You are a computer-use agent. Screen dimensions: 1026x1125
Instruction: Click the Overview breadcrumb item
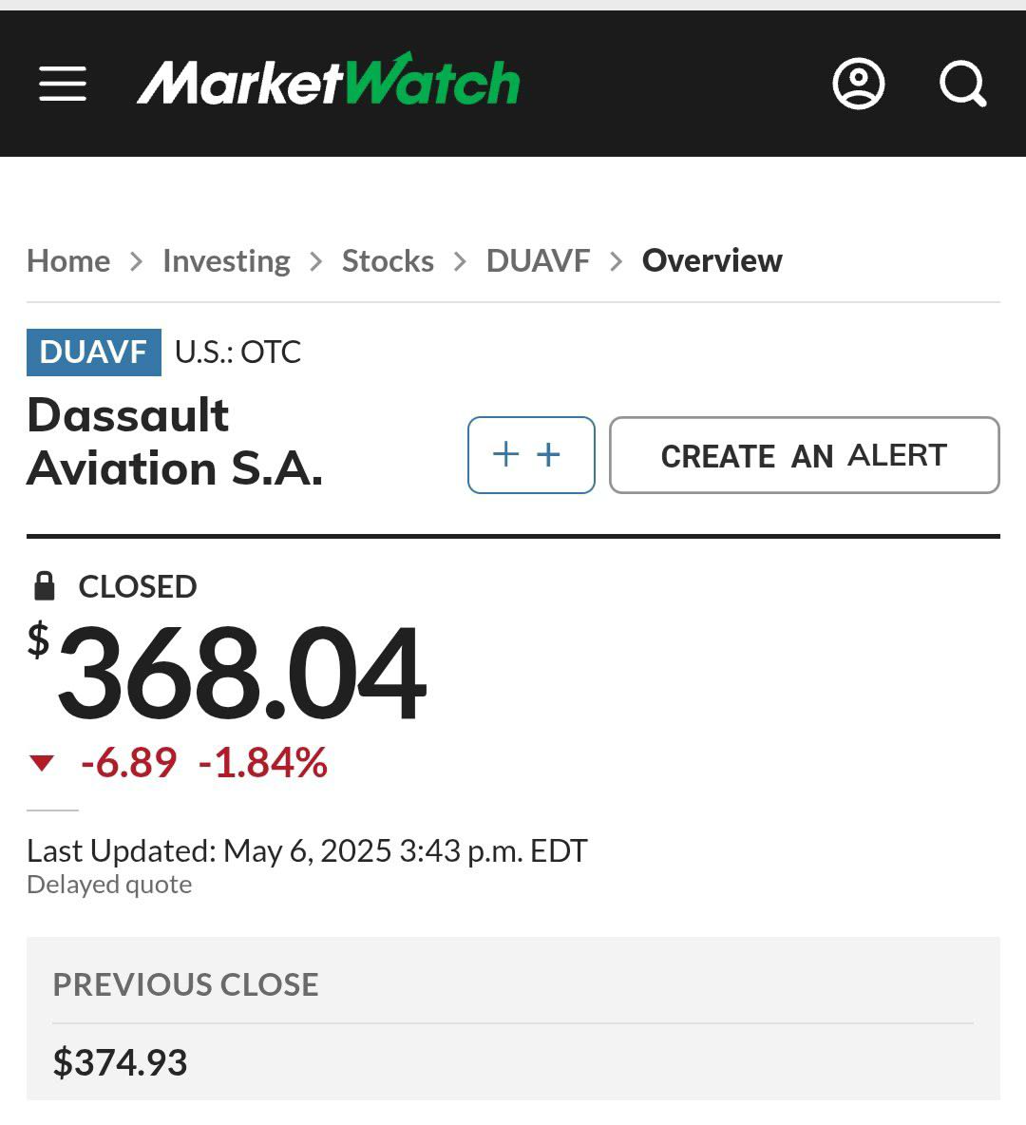pyautogui.click(x=712, y=260)
